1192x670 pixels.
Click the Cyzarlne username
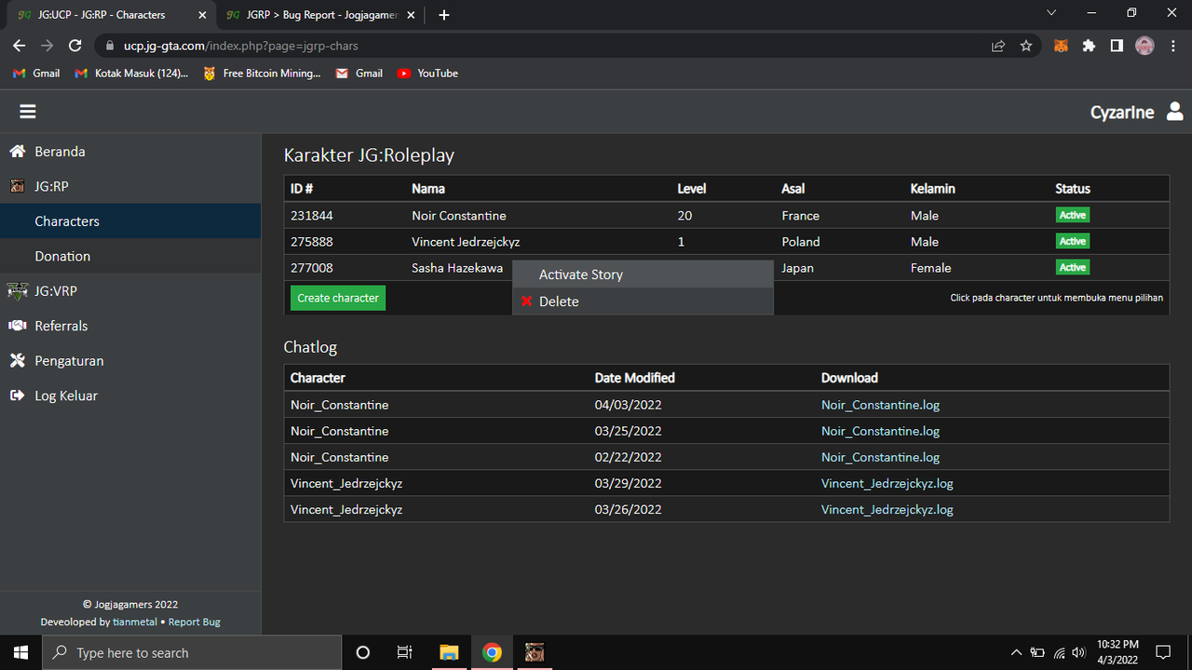coord(1122,113)
